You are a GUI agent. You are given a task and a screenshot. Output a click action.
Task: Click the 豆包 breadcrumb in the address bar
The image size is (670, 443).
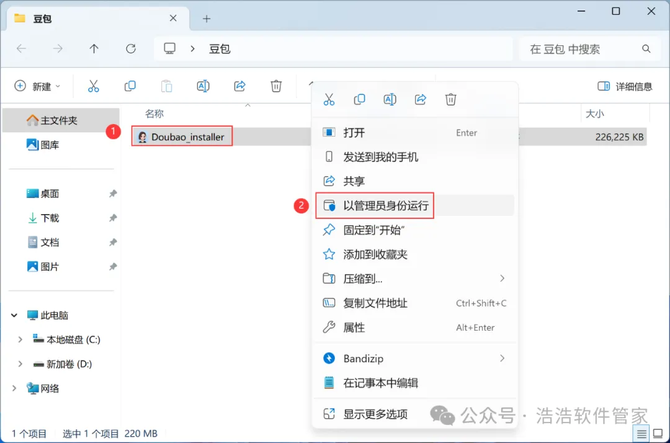(x=220, y=48)
